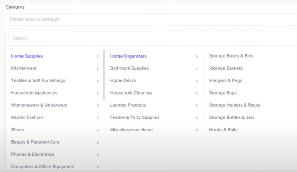Choose Hangers & Pegs

click(x=226, y=80)
